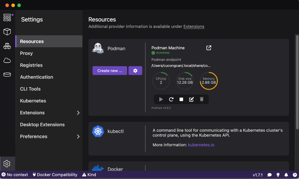299x179 pixels.
Task: Click the CPU(s) usage gauge
Action: (x=161, y=81)
